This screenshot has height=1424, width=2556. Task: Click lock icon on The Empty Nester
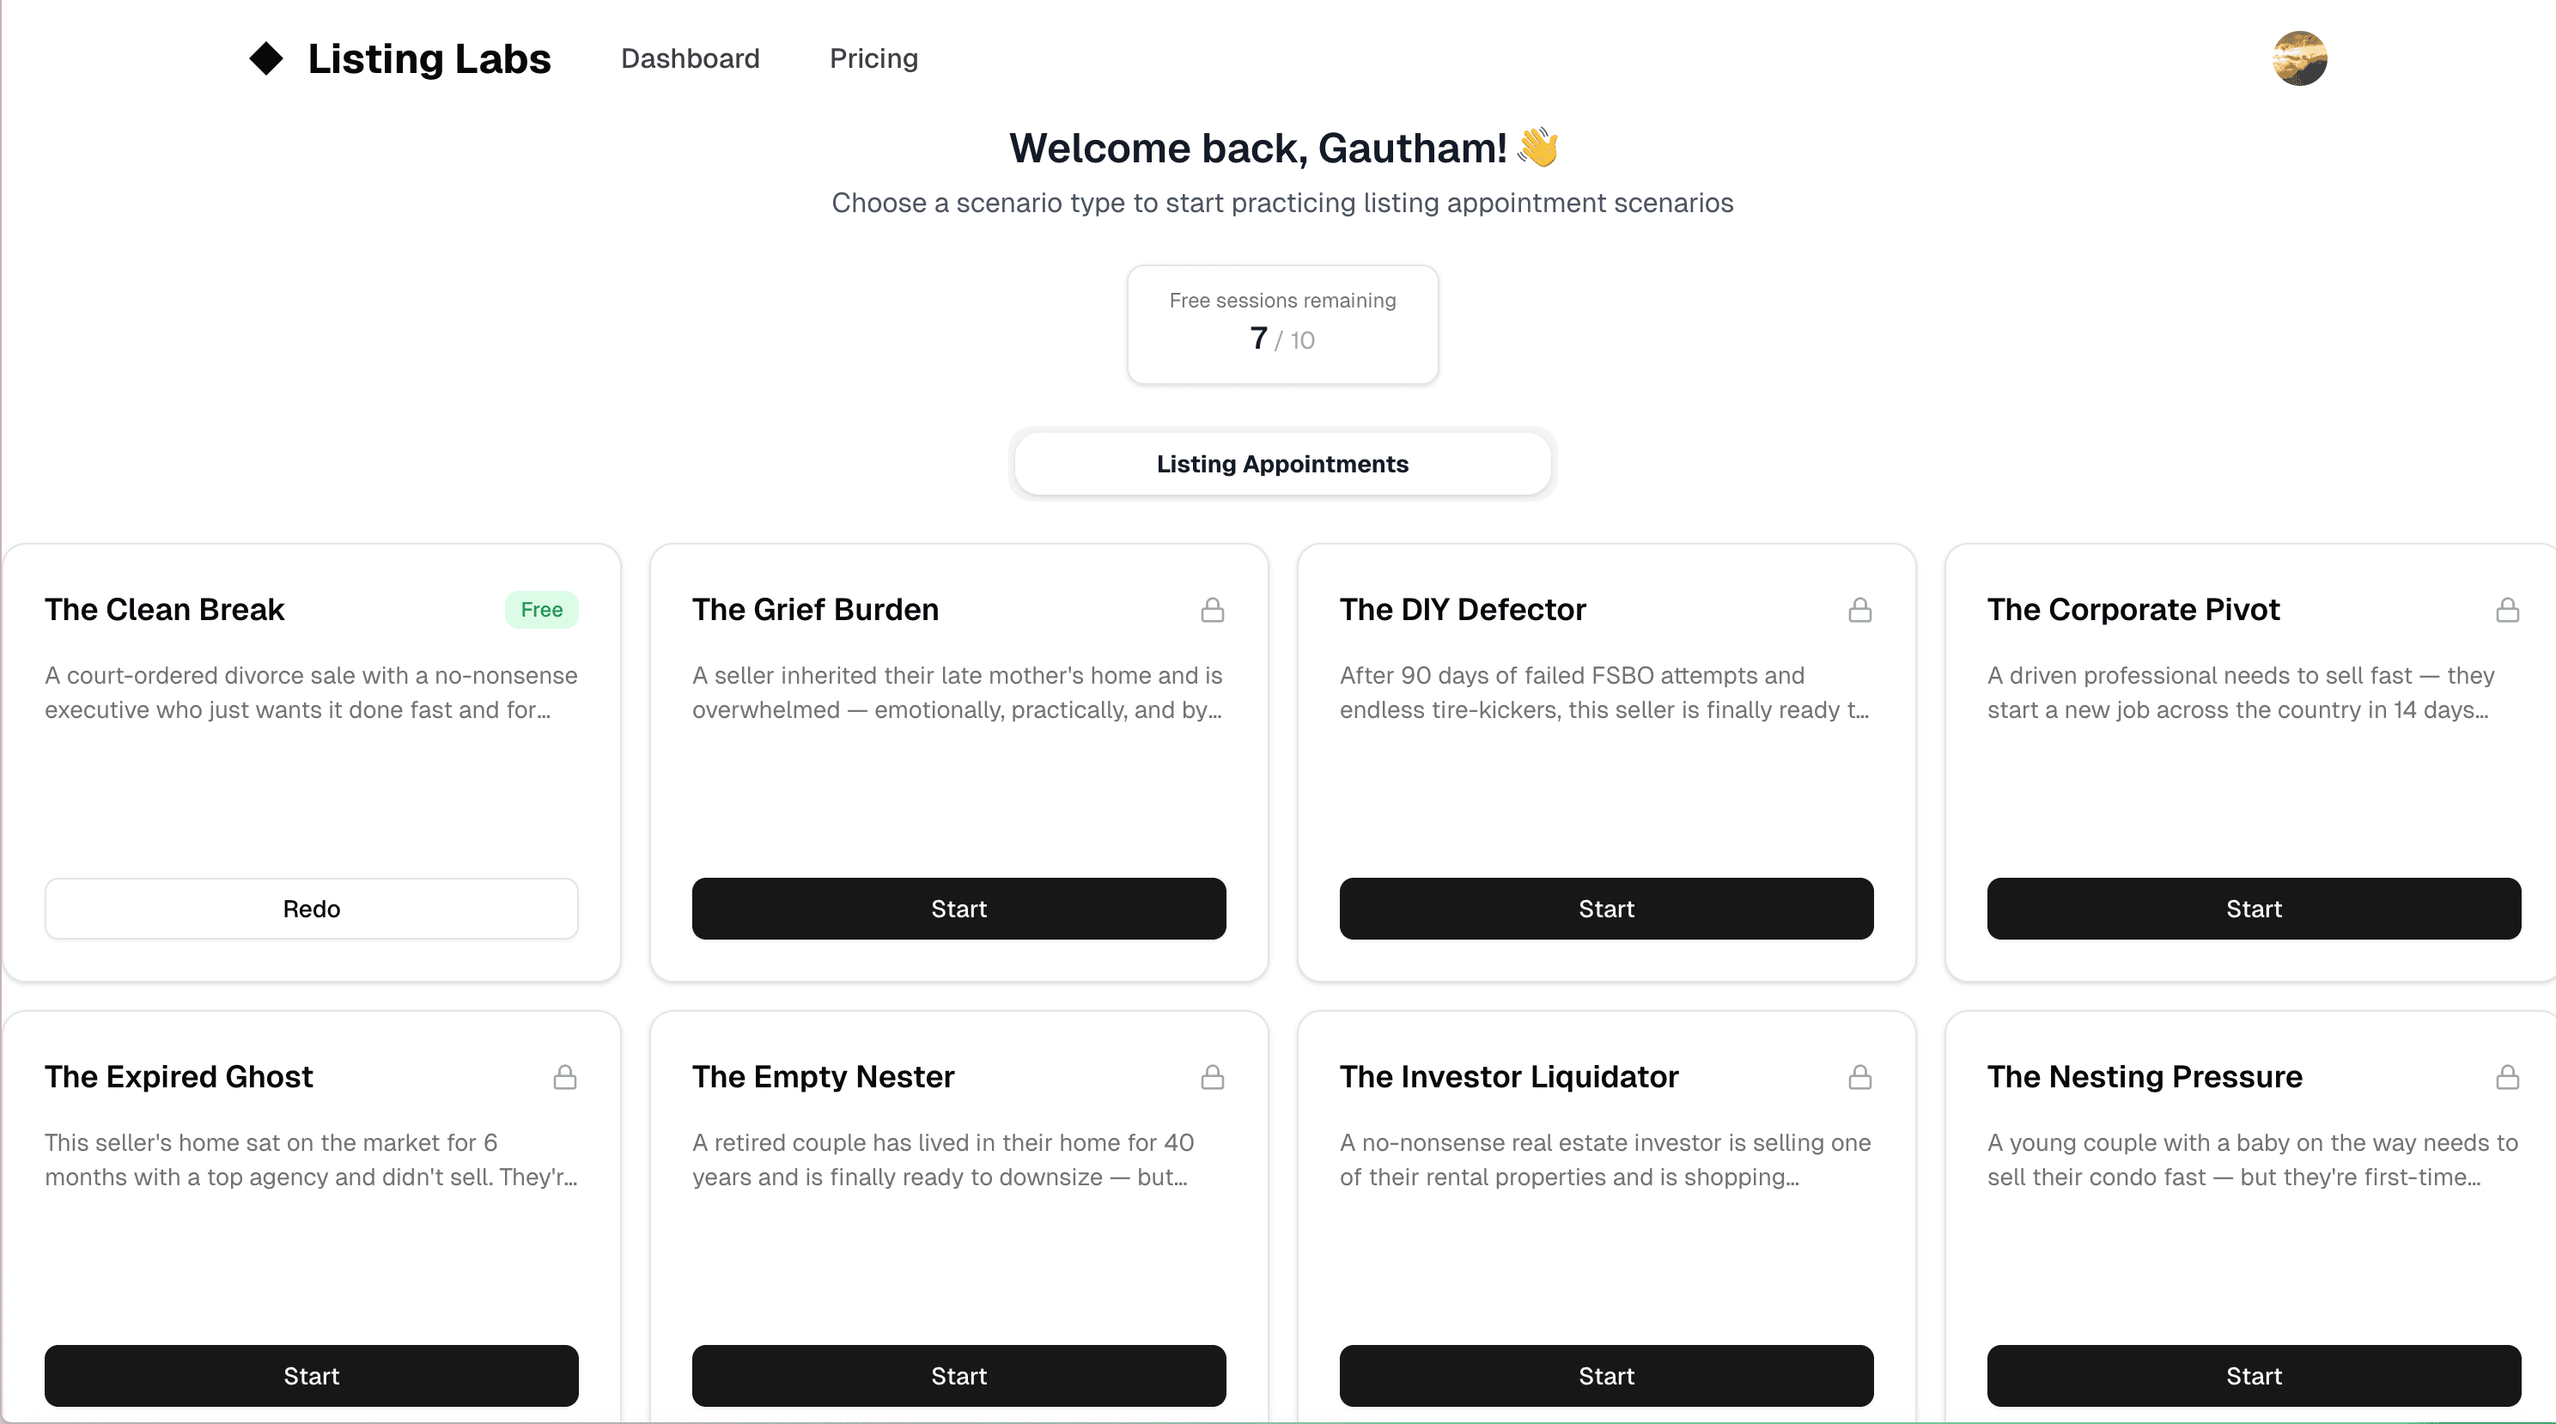coord(1212,1077)
